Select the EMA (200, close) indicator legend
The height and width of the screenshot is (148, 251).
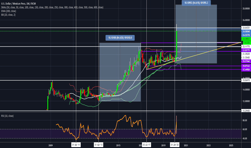click(9, 11)
